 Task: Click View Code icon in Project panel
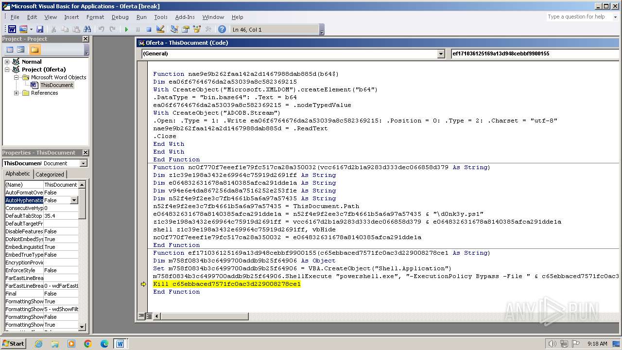click(10, 50)
